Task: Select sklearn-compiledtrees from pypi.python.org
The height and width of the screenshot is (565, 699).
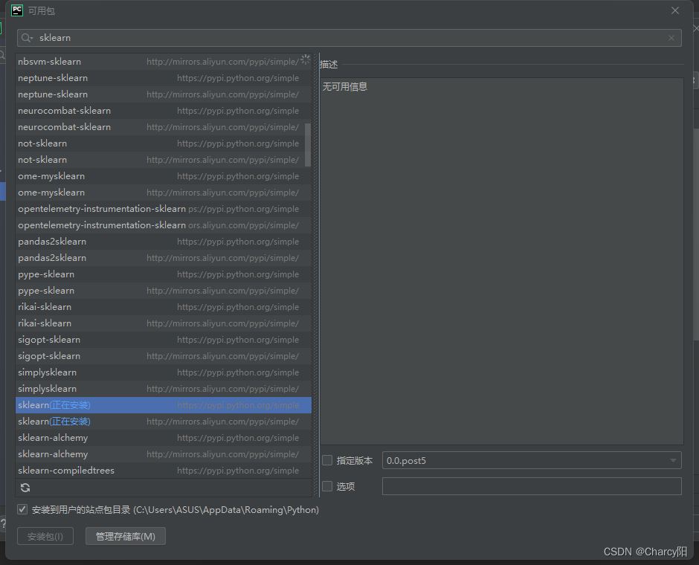Action: pos(163,470)
